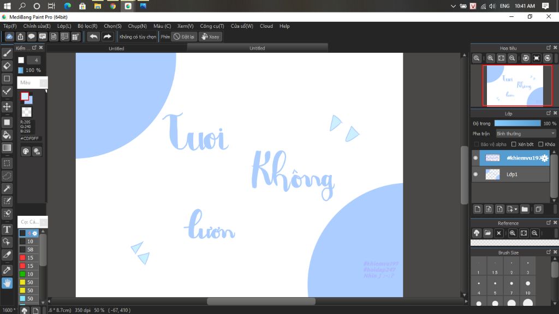559x314 pixels.
Task: Select the Fill rectangle tool
Action: (7, 122)
